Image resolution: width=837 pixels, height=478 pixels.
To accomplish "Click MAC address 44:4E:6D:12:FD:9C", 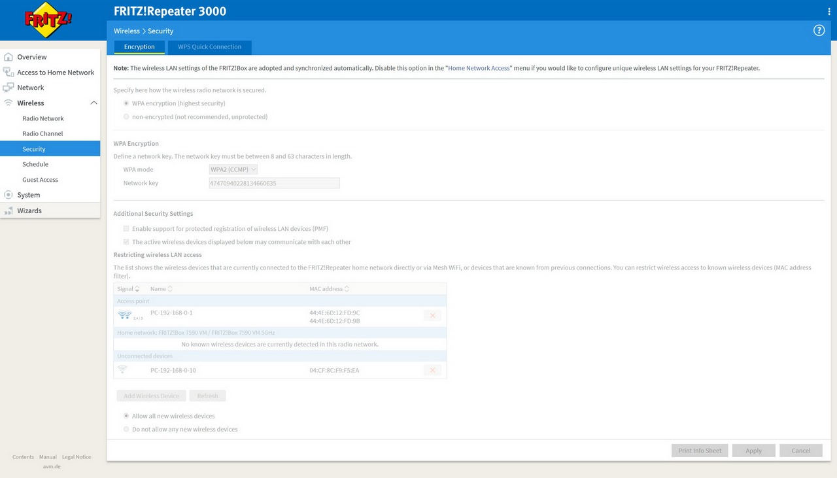I will click(335, 313).
